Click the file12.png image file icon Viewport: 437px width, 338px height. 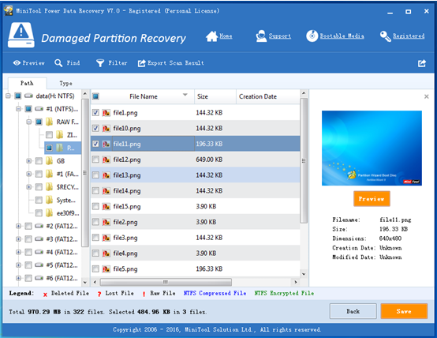106,160
